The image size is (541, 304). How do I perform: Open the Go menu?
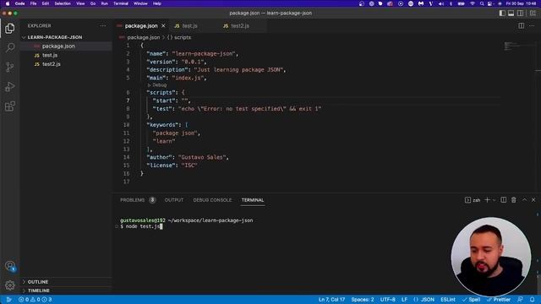click(x=93, y=3)
